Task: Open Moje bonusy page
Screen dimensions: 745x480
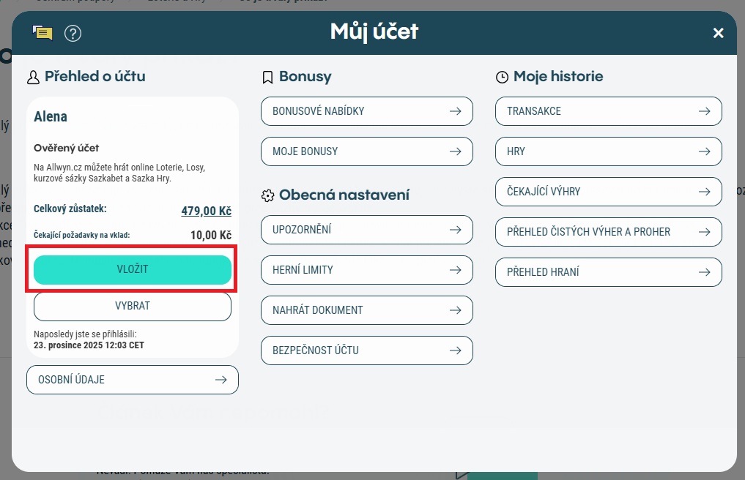Action: point(366,151)
